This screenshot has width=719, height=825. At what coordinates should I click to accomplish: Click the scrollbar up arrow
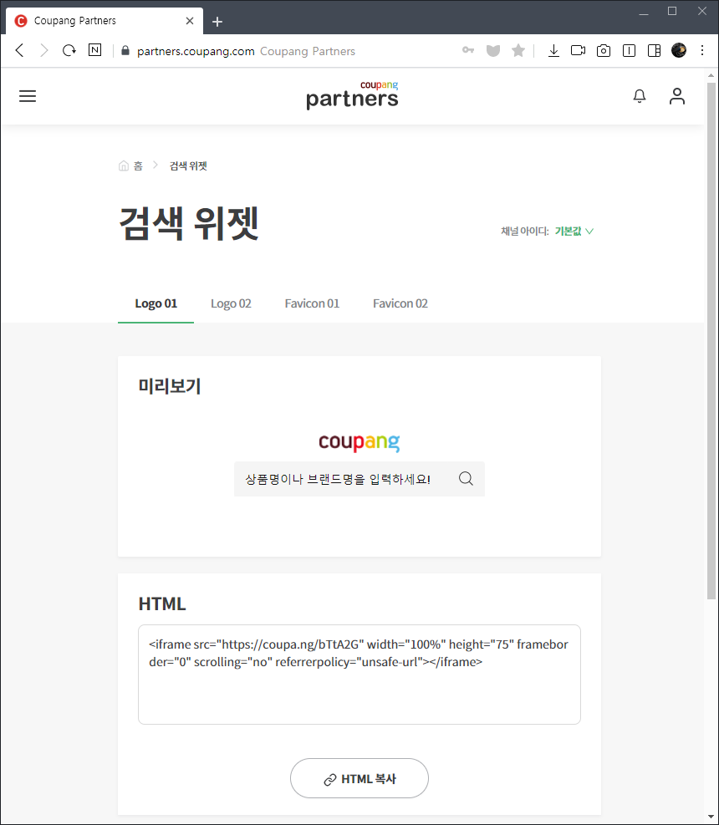click(711, 76)
